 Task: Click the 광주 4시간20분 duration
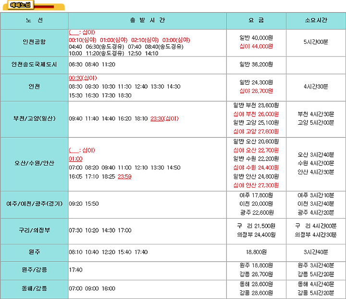316,212
